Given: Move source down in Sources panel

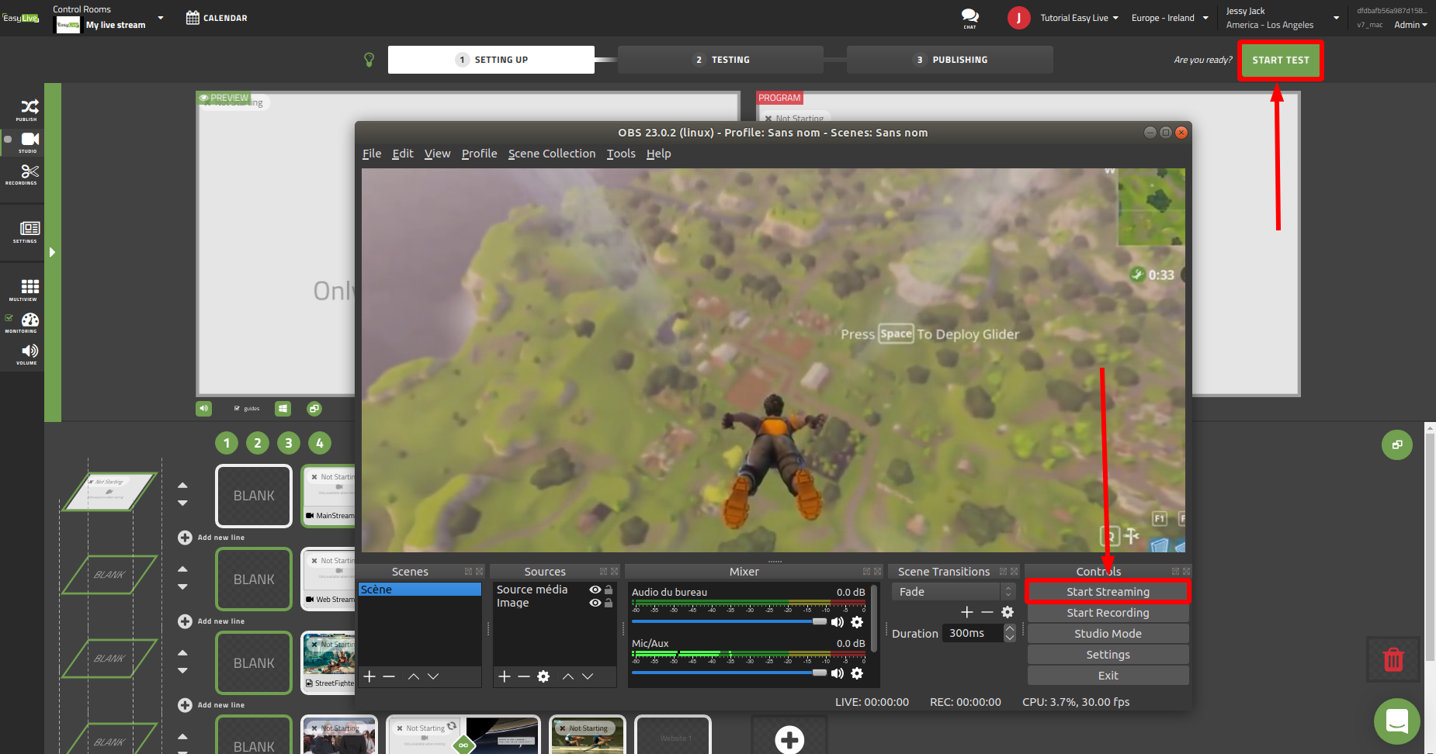Looking at the screenshot, I should pyautogui.click(x=588, y=676).
